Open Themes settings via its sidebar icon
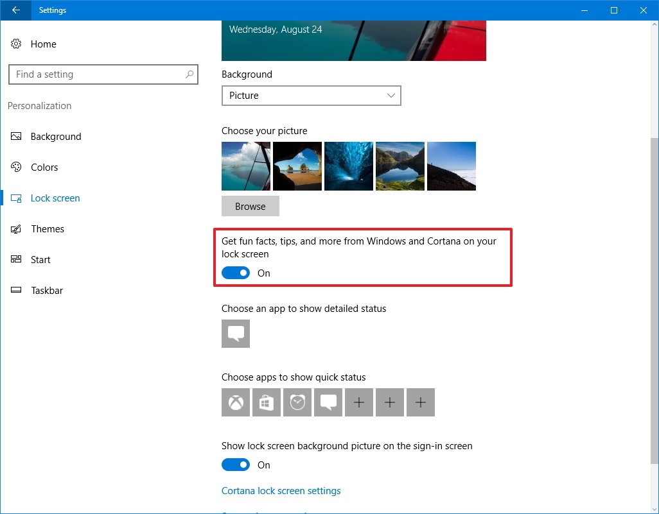659x514 pixels. tap(48, 228)
